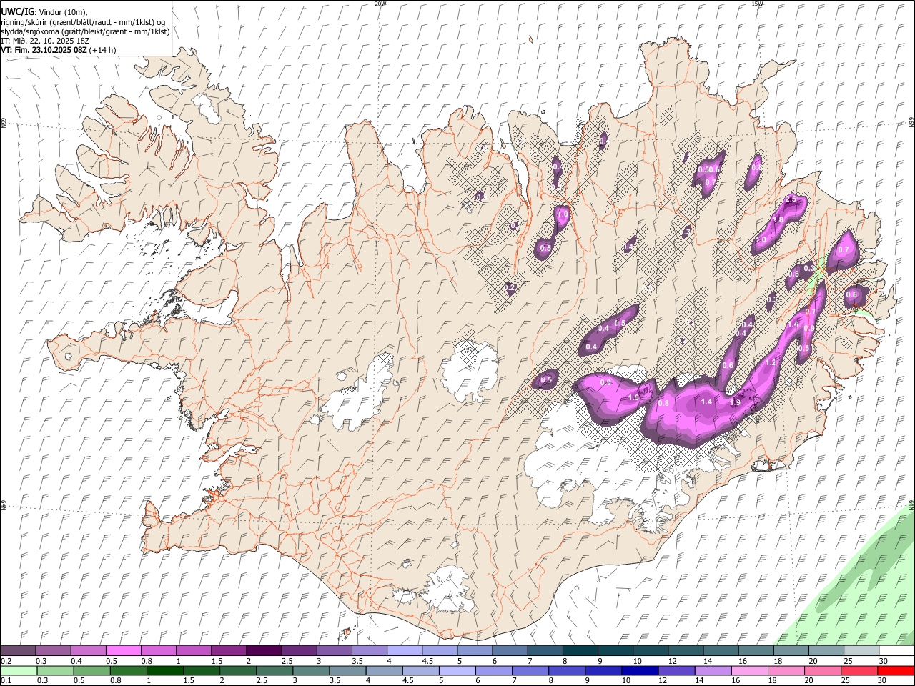915x686 pixels.
Task: Click the 'Vindur (10m)' header text
Action: [63, 12]
